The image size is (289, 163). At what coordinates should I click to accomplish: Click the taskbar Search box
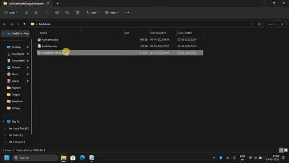pyautogui.click(x=35, y=158)
